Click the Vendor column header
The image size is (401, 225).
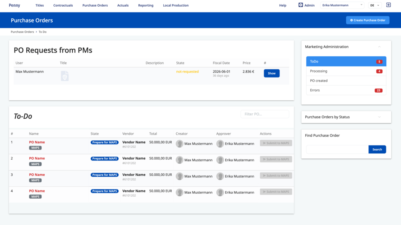(128, 134)
